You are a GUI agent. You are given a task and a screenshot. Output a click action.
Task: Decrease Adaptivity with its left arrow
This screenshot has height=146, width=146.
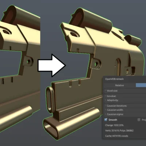pos(105,100)
